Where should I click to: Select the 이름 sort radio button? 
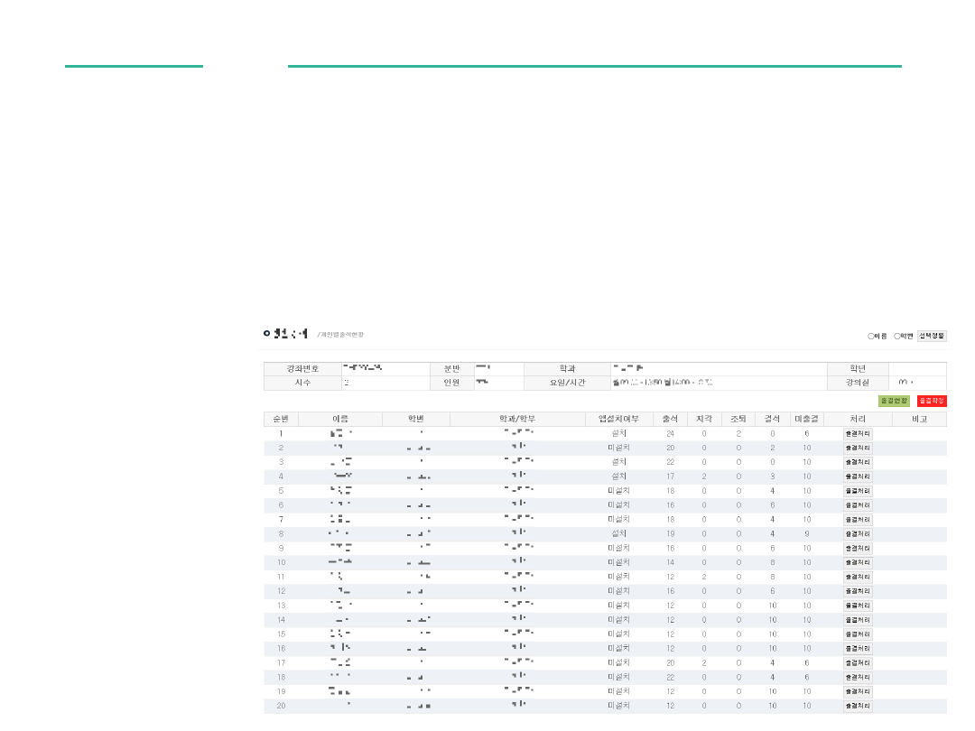point(871,336)
